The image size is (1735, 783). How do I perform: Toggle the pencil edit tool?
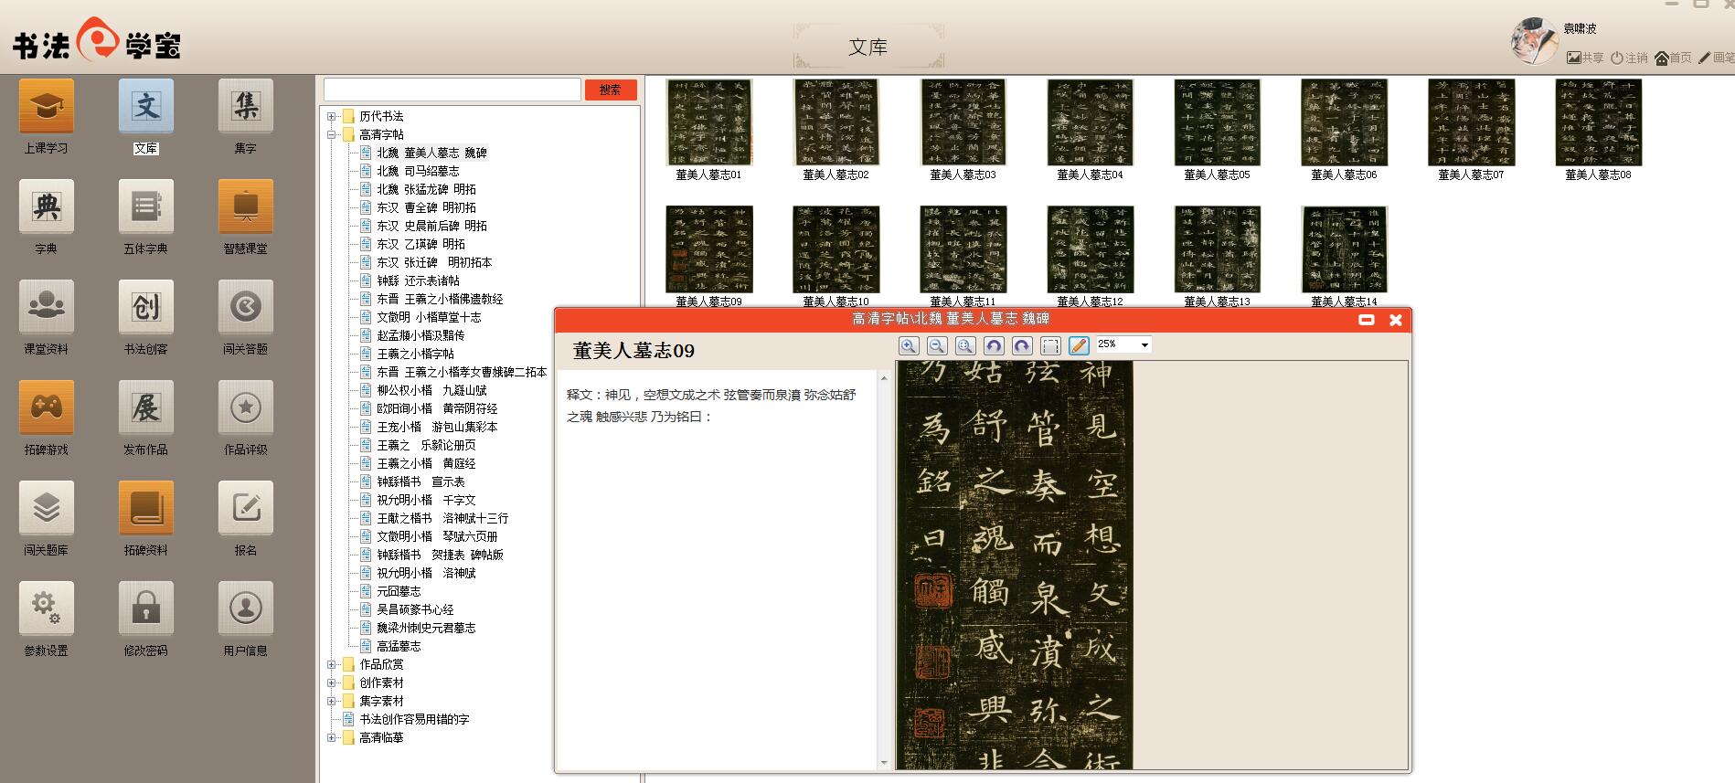coord(1079,345)
